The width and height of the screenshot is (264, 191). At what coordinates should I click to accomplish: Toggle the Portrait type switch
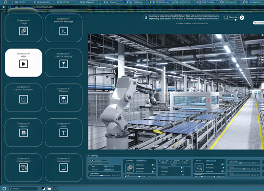click(x=182, y=168)
